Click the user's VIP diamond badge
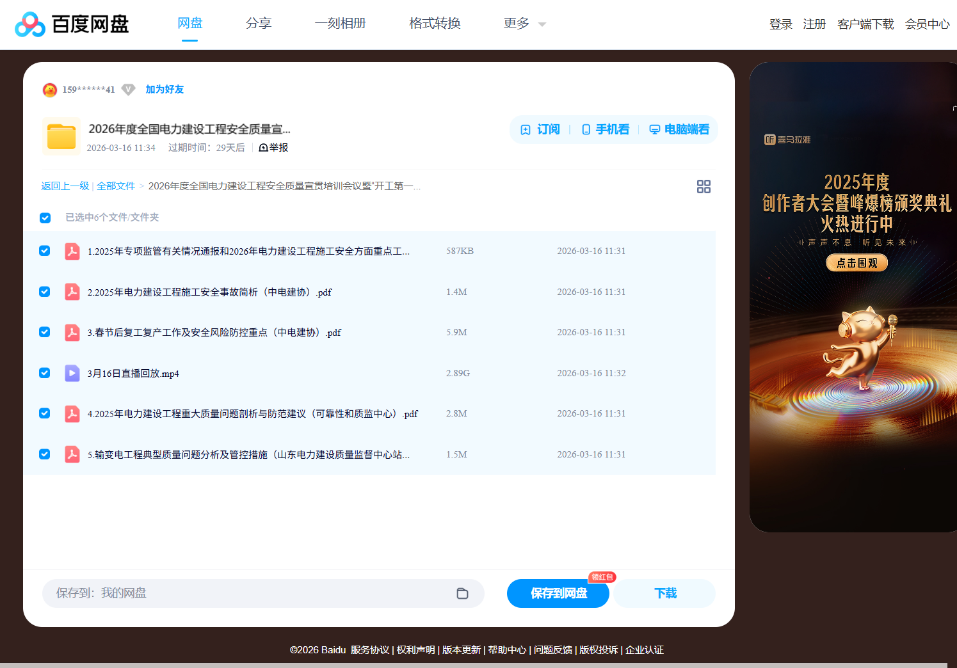Screen dimensions: 957x668 (x=128, y=90)
